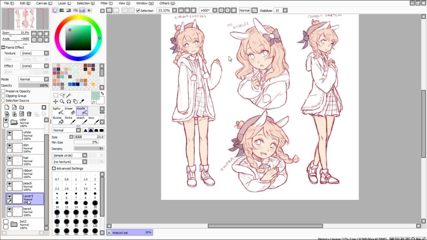Clear the layer with eraser icon

pos(22,114)
